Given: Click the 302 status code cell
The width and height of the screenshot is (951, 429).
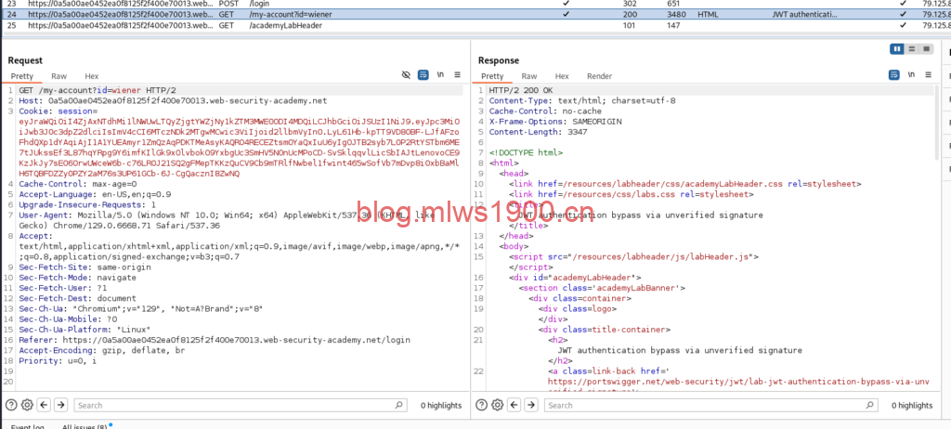Looking at the screenshot, I should (x=630, y=3).
